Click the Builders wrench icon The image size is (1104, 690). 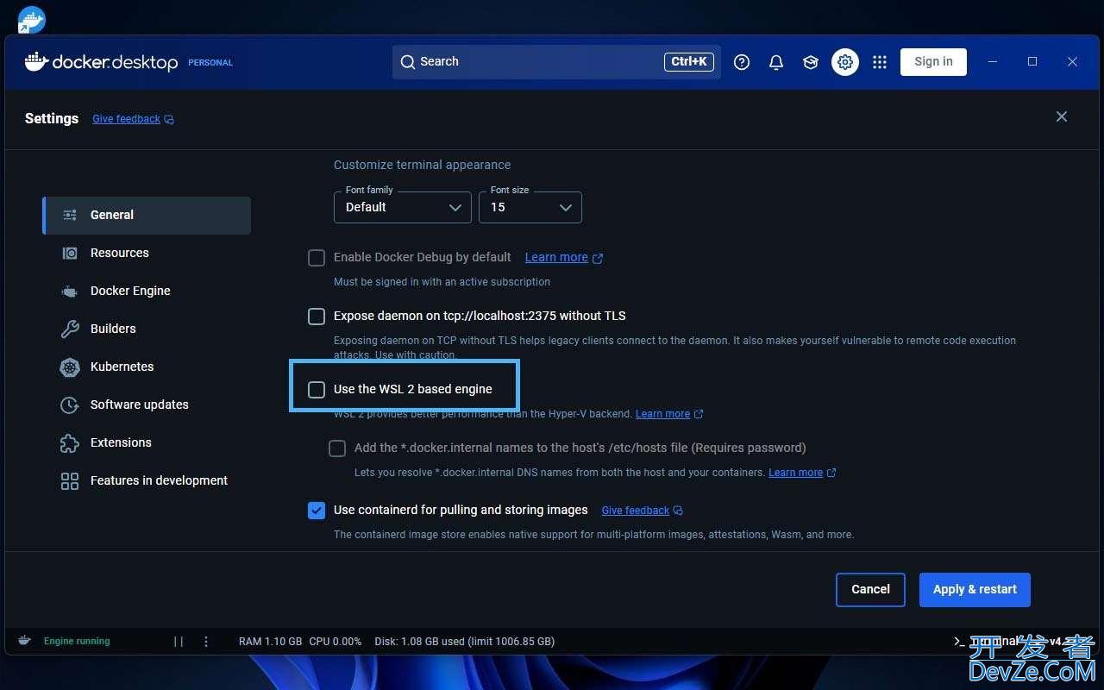coord(70,329)
